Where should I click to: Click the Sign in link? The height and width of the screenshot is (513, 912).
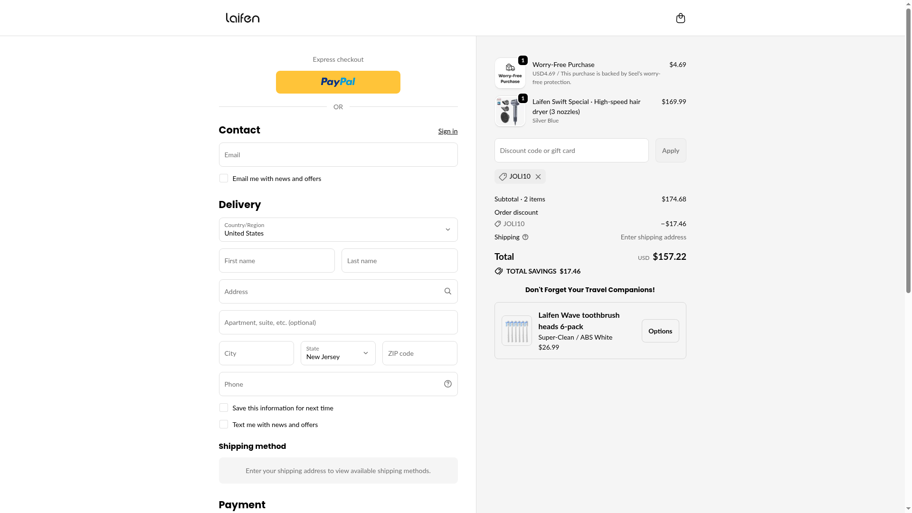[x=447, y=131]
